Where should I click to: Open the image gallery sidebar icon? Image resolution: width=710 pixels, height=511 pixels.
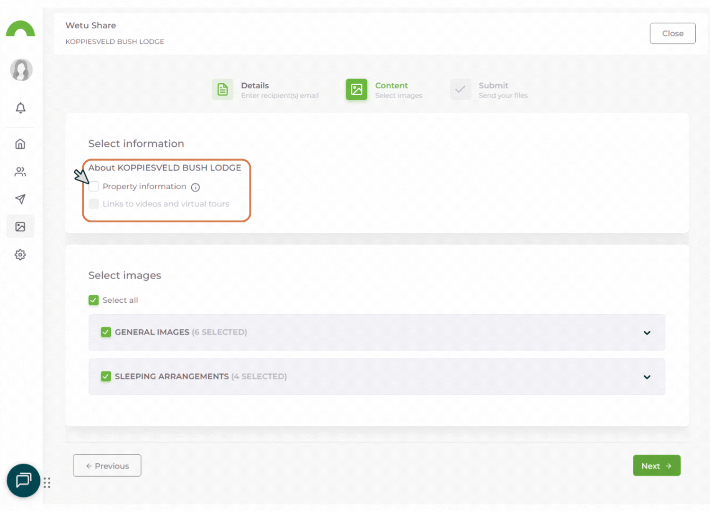20,227
